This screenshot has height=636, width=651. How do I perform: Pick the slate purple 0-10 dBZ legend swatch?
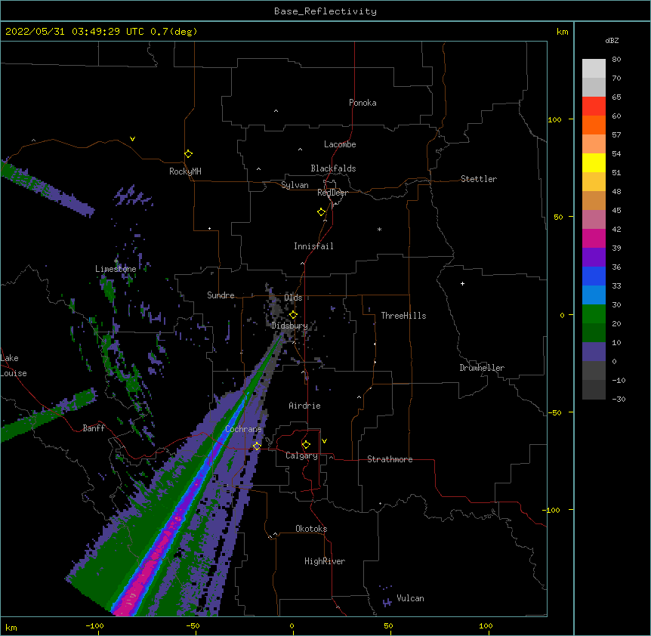pyautogui.click(x=594, y=352)
